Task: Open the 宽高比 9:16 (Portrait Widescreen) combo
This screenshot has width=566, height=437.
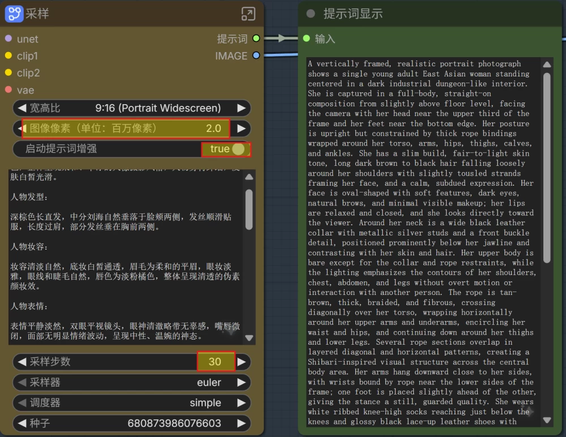Action: click(x=132, y=108)
